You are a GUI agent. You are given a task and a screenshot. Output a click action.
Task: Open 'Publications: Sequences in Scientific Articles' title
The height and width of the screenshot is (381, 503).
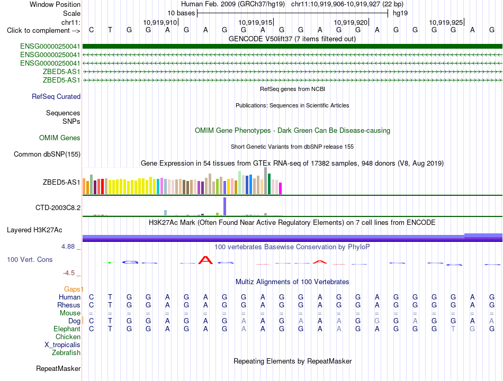pyautogui.click(x=292, y=105)
